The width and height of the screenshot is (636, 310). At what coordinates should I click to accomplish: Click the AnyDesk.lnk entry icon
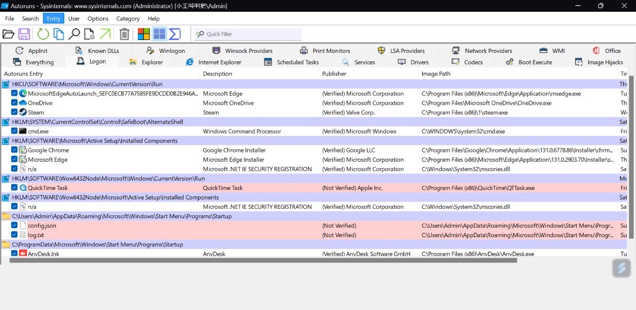23,254
